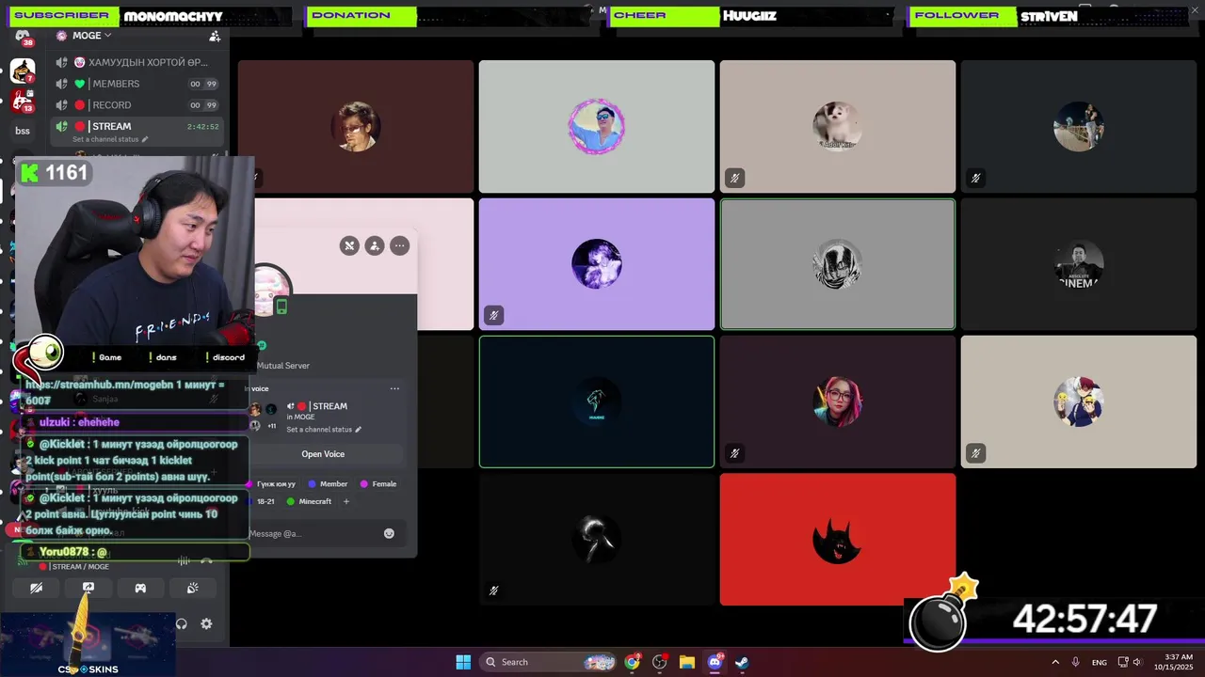Join the MEMBERS voice channel

pyautogui.click(x=137, y=84)
